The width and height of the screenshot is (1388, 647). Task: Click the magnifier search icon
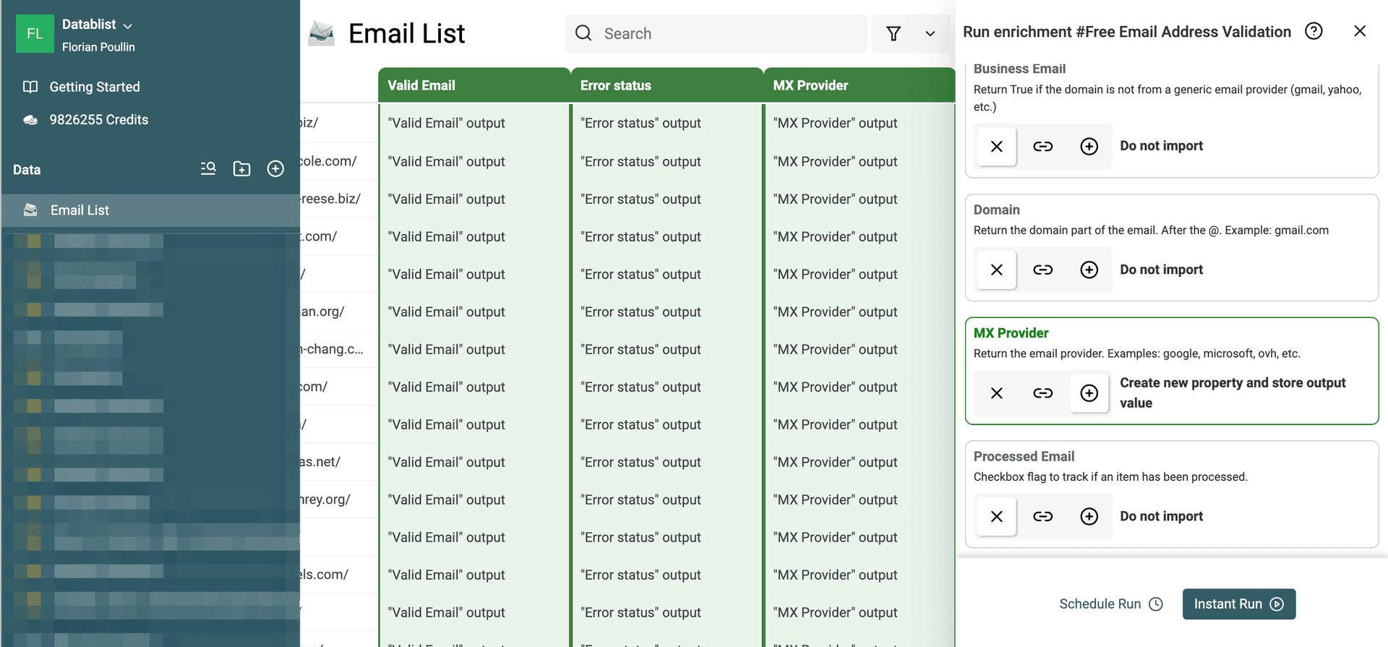583,33
